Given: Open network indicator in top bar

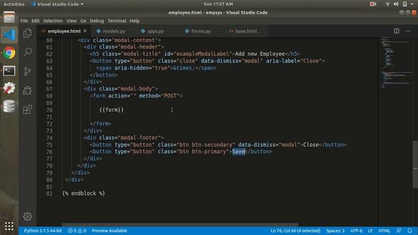Looking at the screenshot, I should 387,4.
